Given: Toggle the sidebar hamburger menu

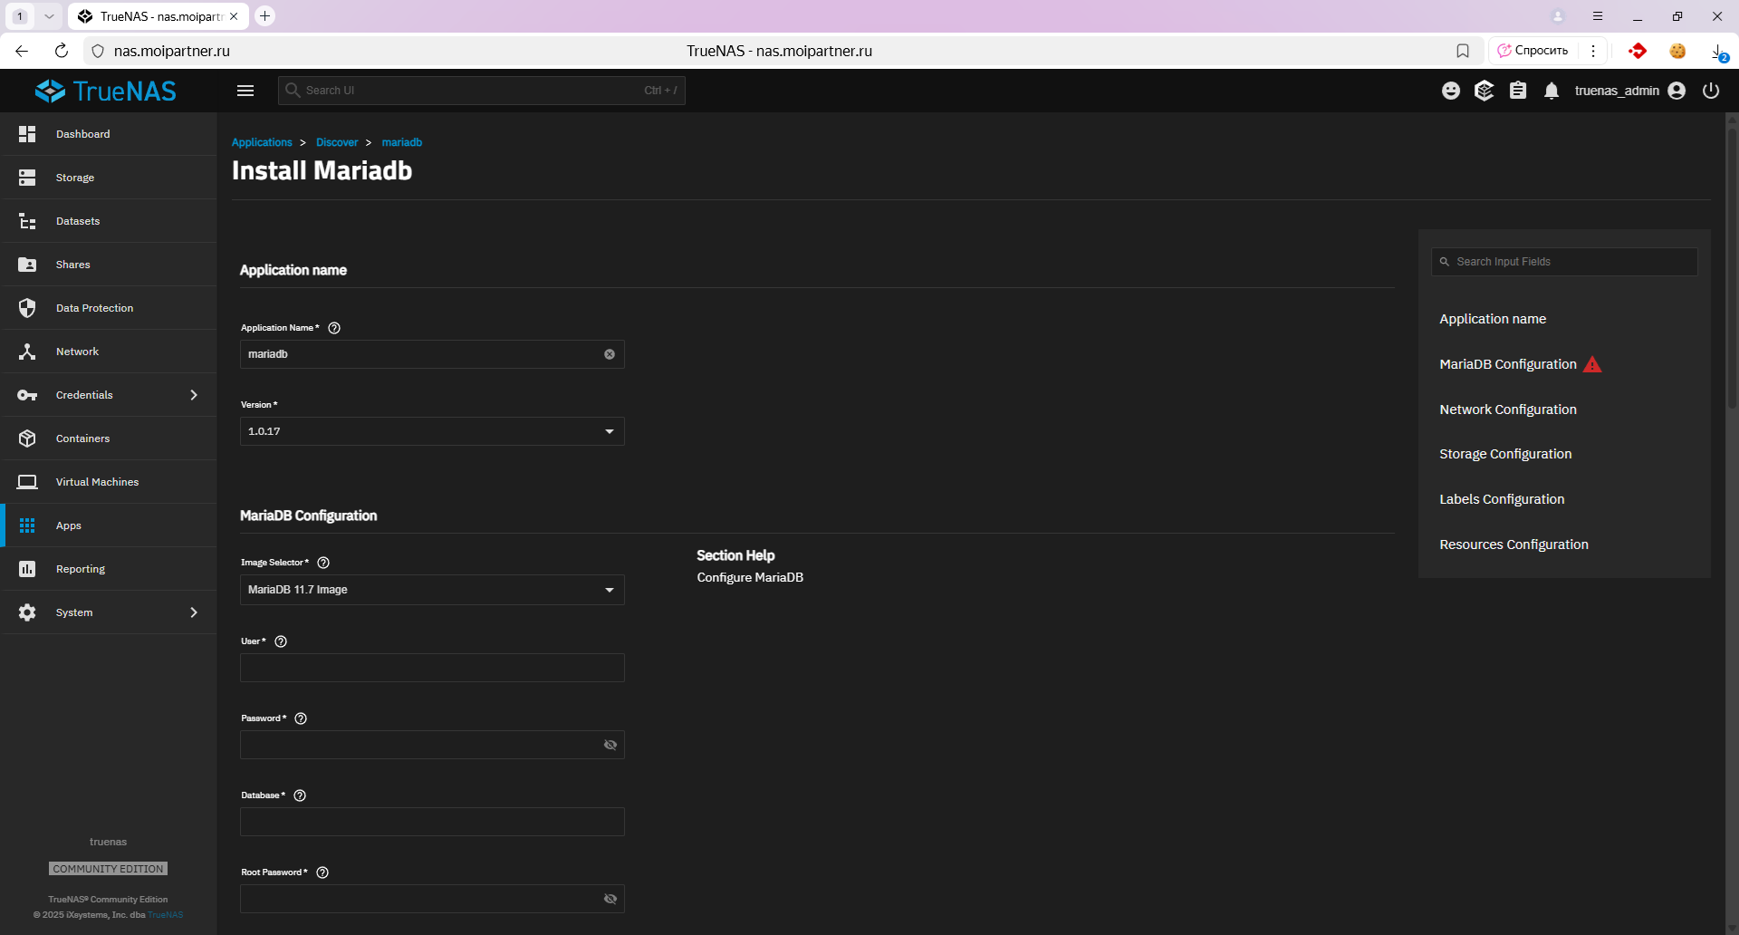Looking at the screenshot, I should [x=245, y=91].
